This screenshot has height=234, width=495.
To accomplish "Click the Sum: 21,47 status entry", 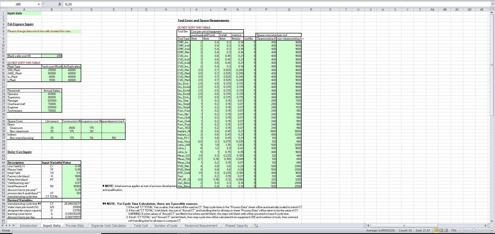I will 423,230.
